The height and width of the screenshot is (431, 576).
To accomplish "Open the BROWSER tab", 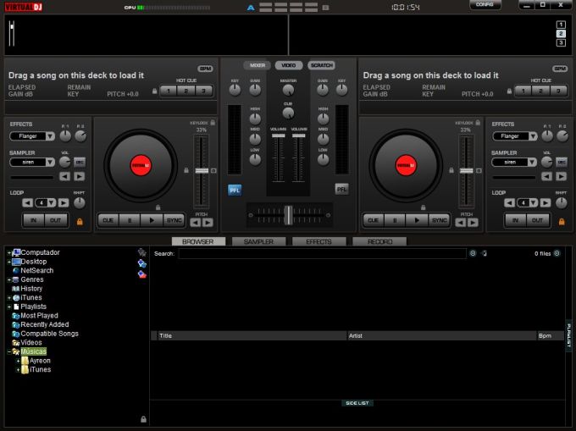I will point(198,241).
